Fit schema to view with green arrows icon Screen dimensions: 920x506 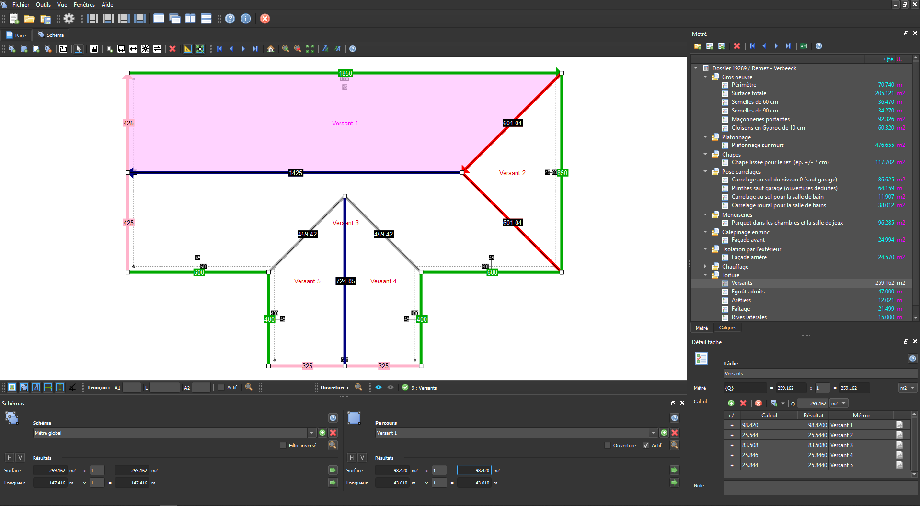tap(310, 49)
